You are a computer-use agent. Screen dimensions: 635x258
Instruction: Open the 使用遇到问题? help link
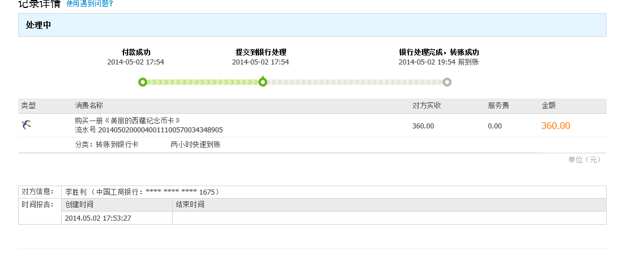pos(90,4)
